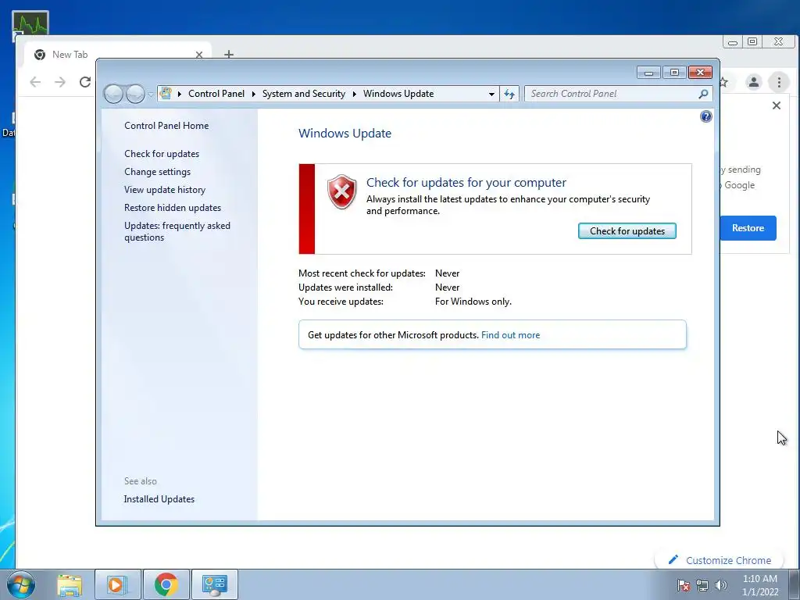The image size is (800, 600).
Task: Expand arrow after Control Panel breadcrumb
Action: point(254,94)
